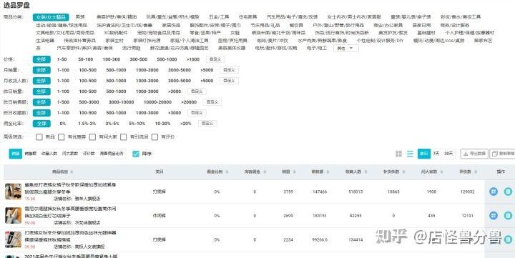The height and width of the screenshot is (258, 515).
Task: Click blue action icon in 2699 sales row
Action: pyautogui.click(x=494, y=216)
